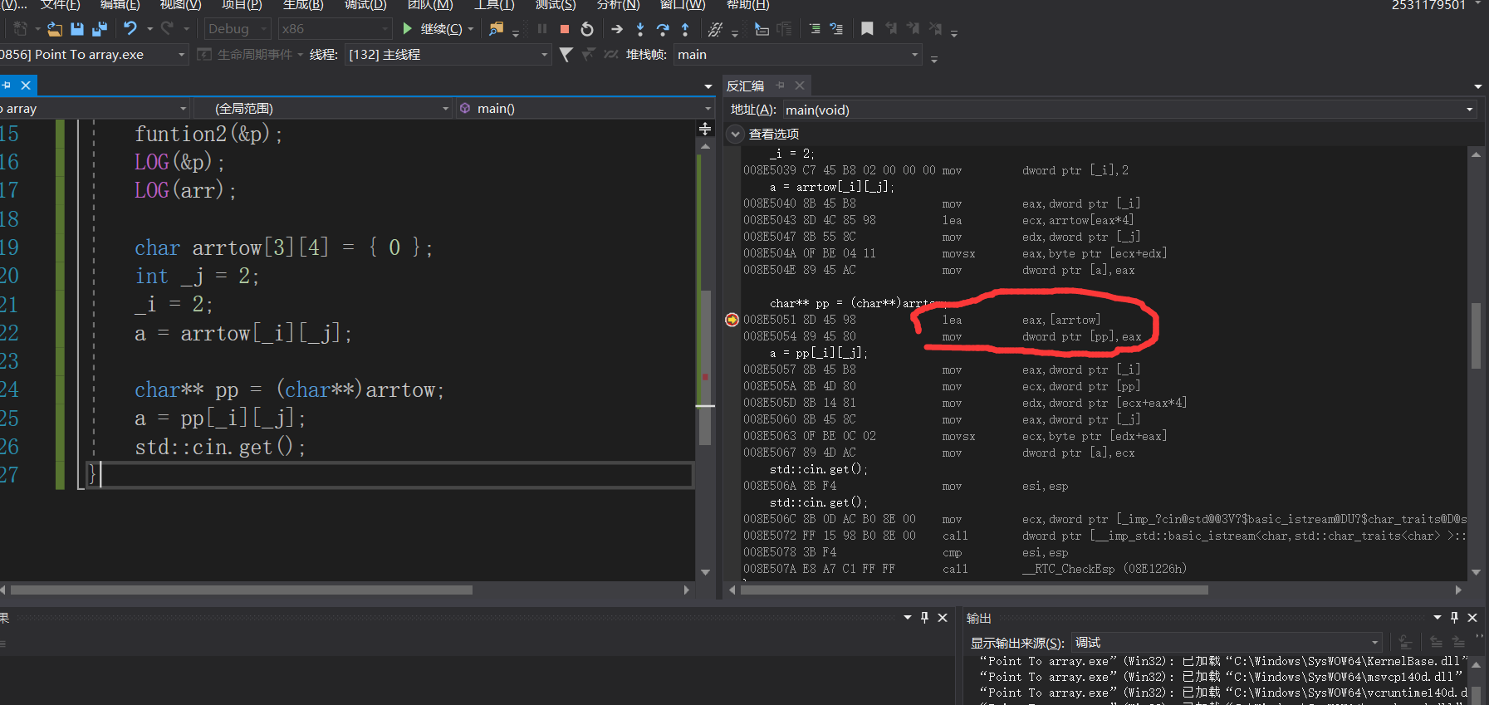Open the Debug configuration dropdown
The image size is (1489, 705).
[x=238, y=29]
